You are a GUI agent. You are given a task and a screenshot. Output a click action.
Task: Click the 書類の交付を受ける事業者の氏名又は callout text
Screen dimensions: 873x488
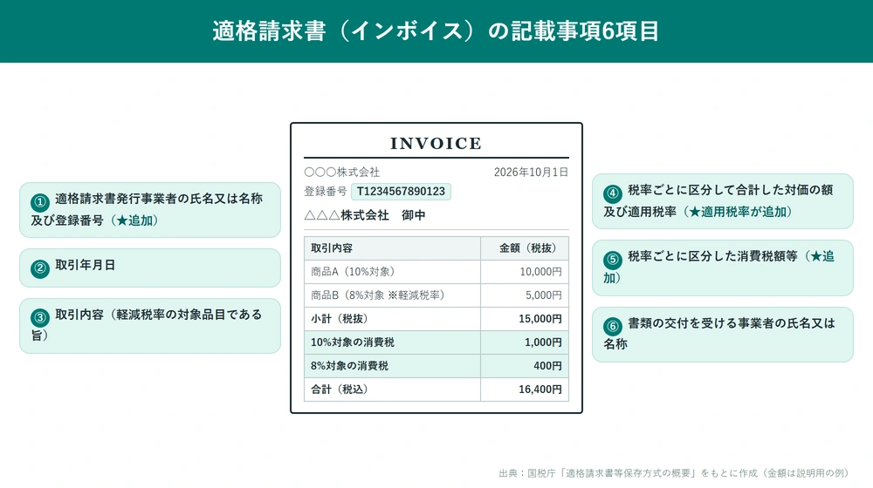[x=732, y=323]
